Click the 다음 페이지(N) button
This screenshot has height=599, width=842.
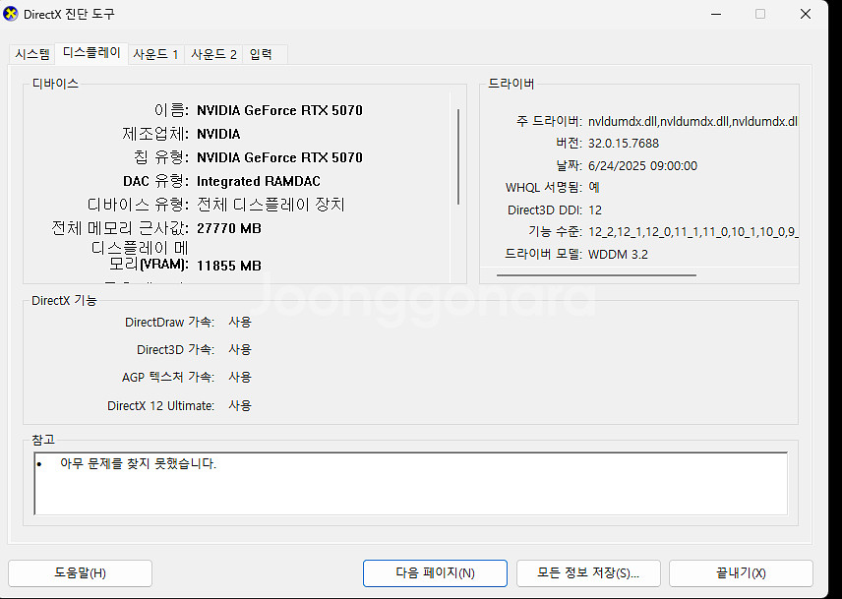click(435, 572)
